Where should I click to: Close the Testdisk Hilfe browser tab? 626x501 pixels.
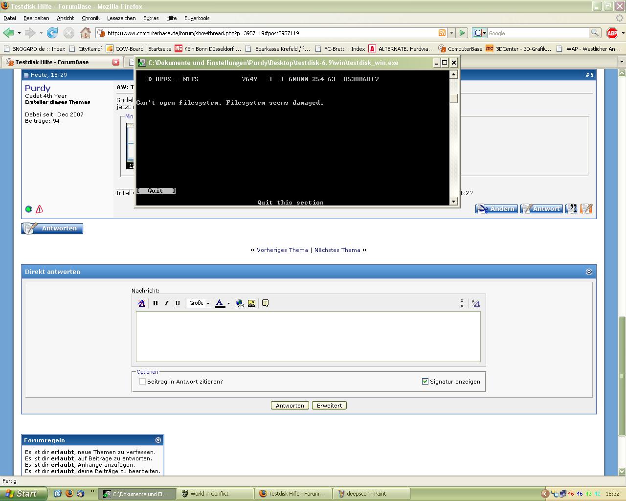(x=116, y=62)
